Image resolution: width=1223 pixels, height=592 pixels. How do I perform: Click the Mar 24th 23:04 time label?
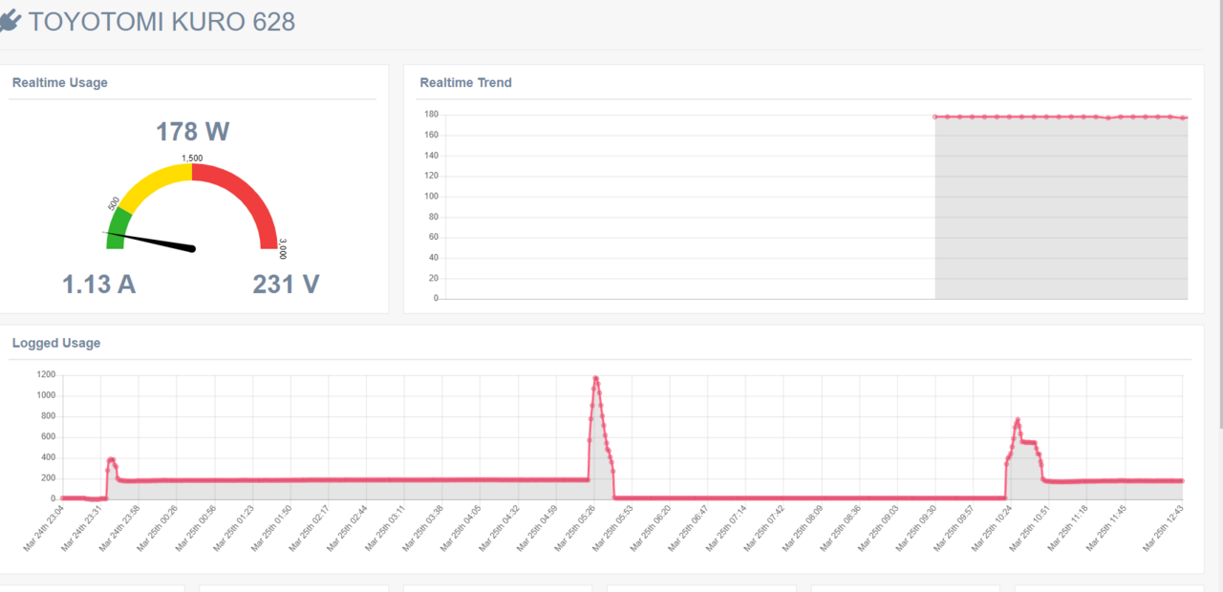pos(43,527)
